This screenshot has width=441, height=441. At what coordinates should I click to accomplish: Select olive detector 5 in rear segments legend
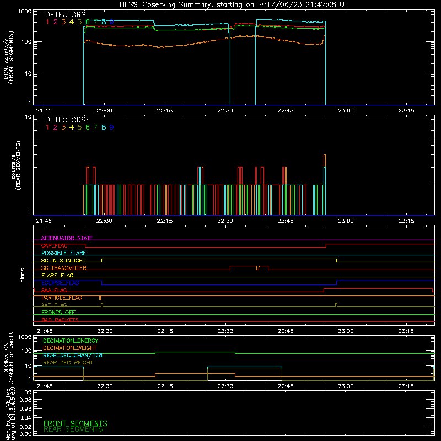tap(79, 127)
